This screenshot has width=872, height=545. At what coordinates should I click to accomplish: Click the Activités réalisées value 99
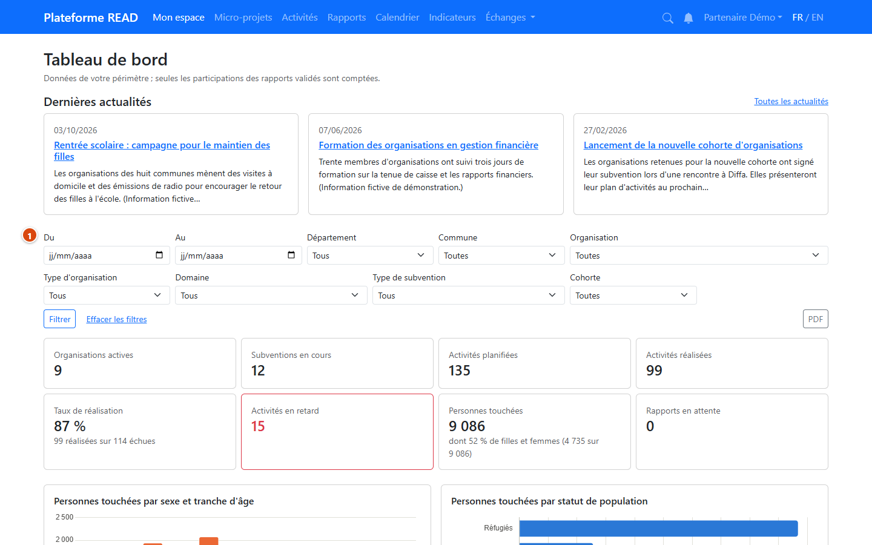[654, 371]
